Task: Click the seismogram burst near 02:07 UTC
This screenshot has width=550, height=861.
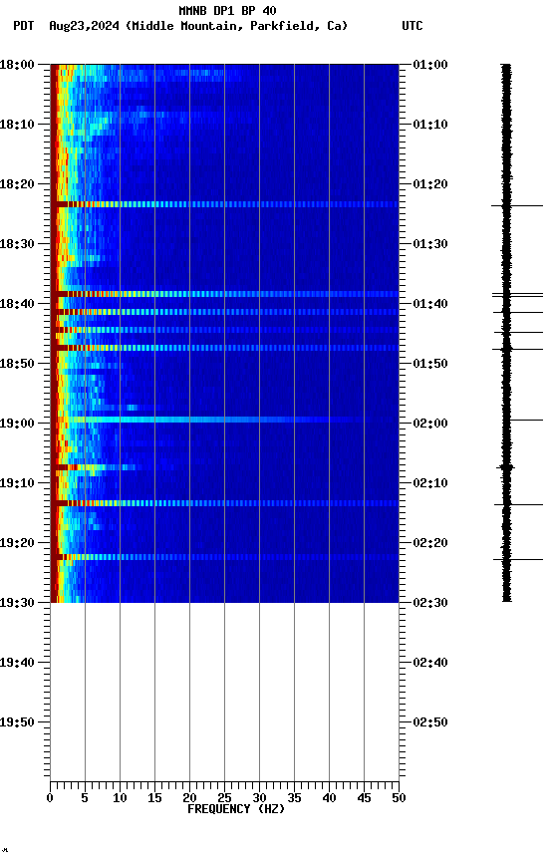Action: (x=506, y=467)
